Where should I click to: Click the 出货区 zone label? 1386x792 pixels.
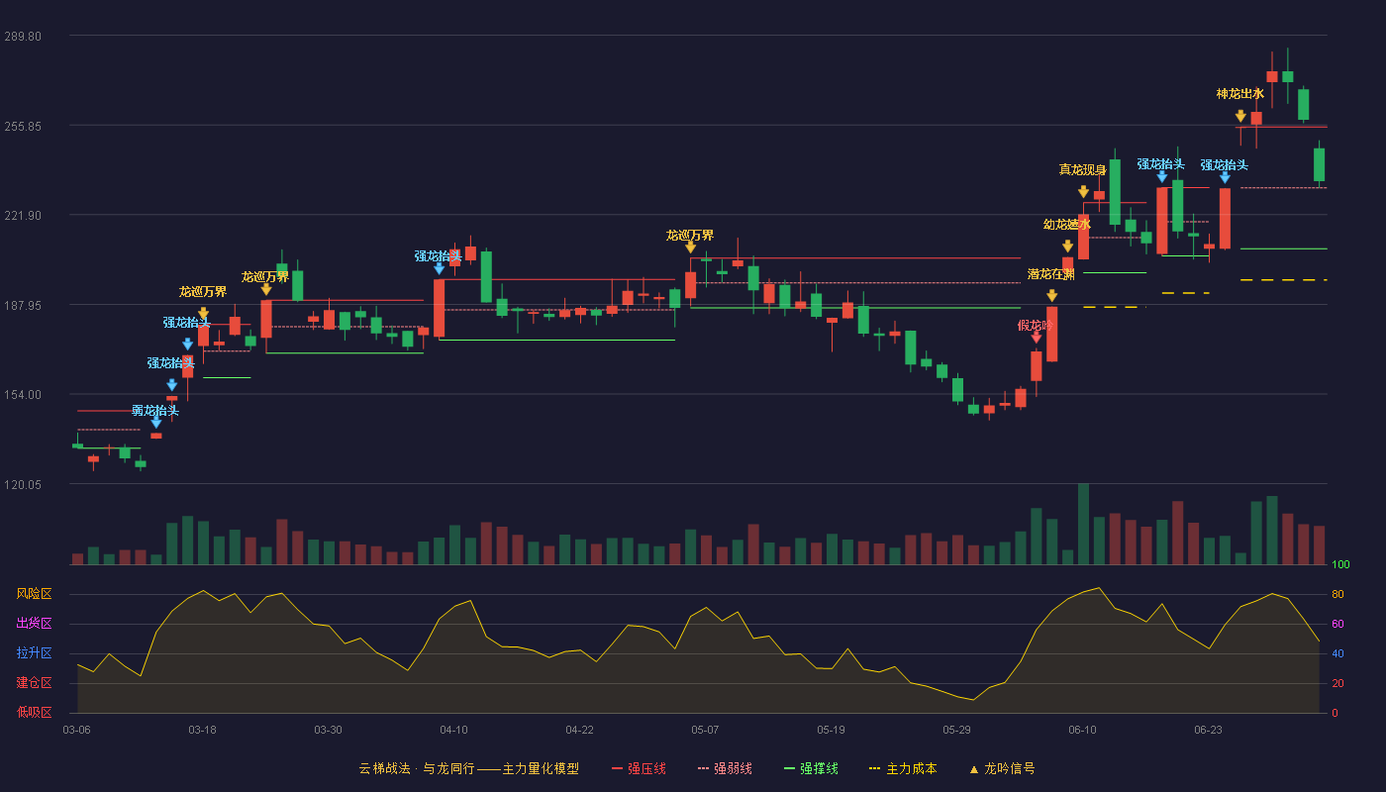click(34, 624)
